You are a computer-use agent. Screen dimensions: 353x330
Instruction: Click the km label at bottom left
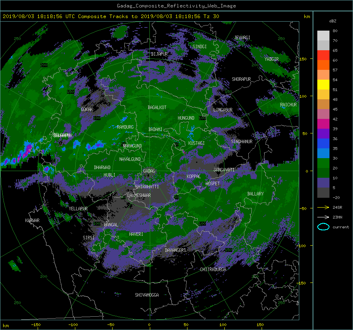tap(5, 326)
